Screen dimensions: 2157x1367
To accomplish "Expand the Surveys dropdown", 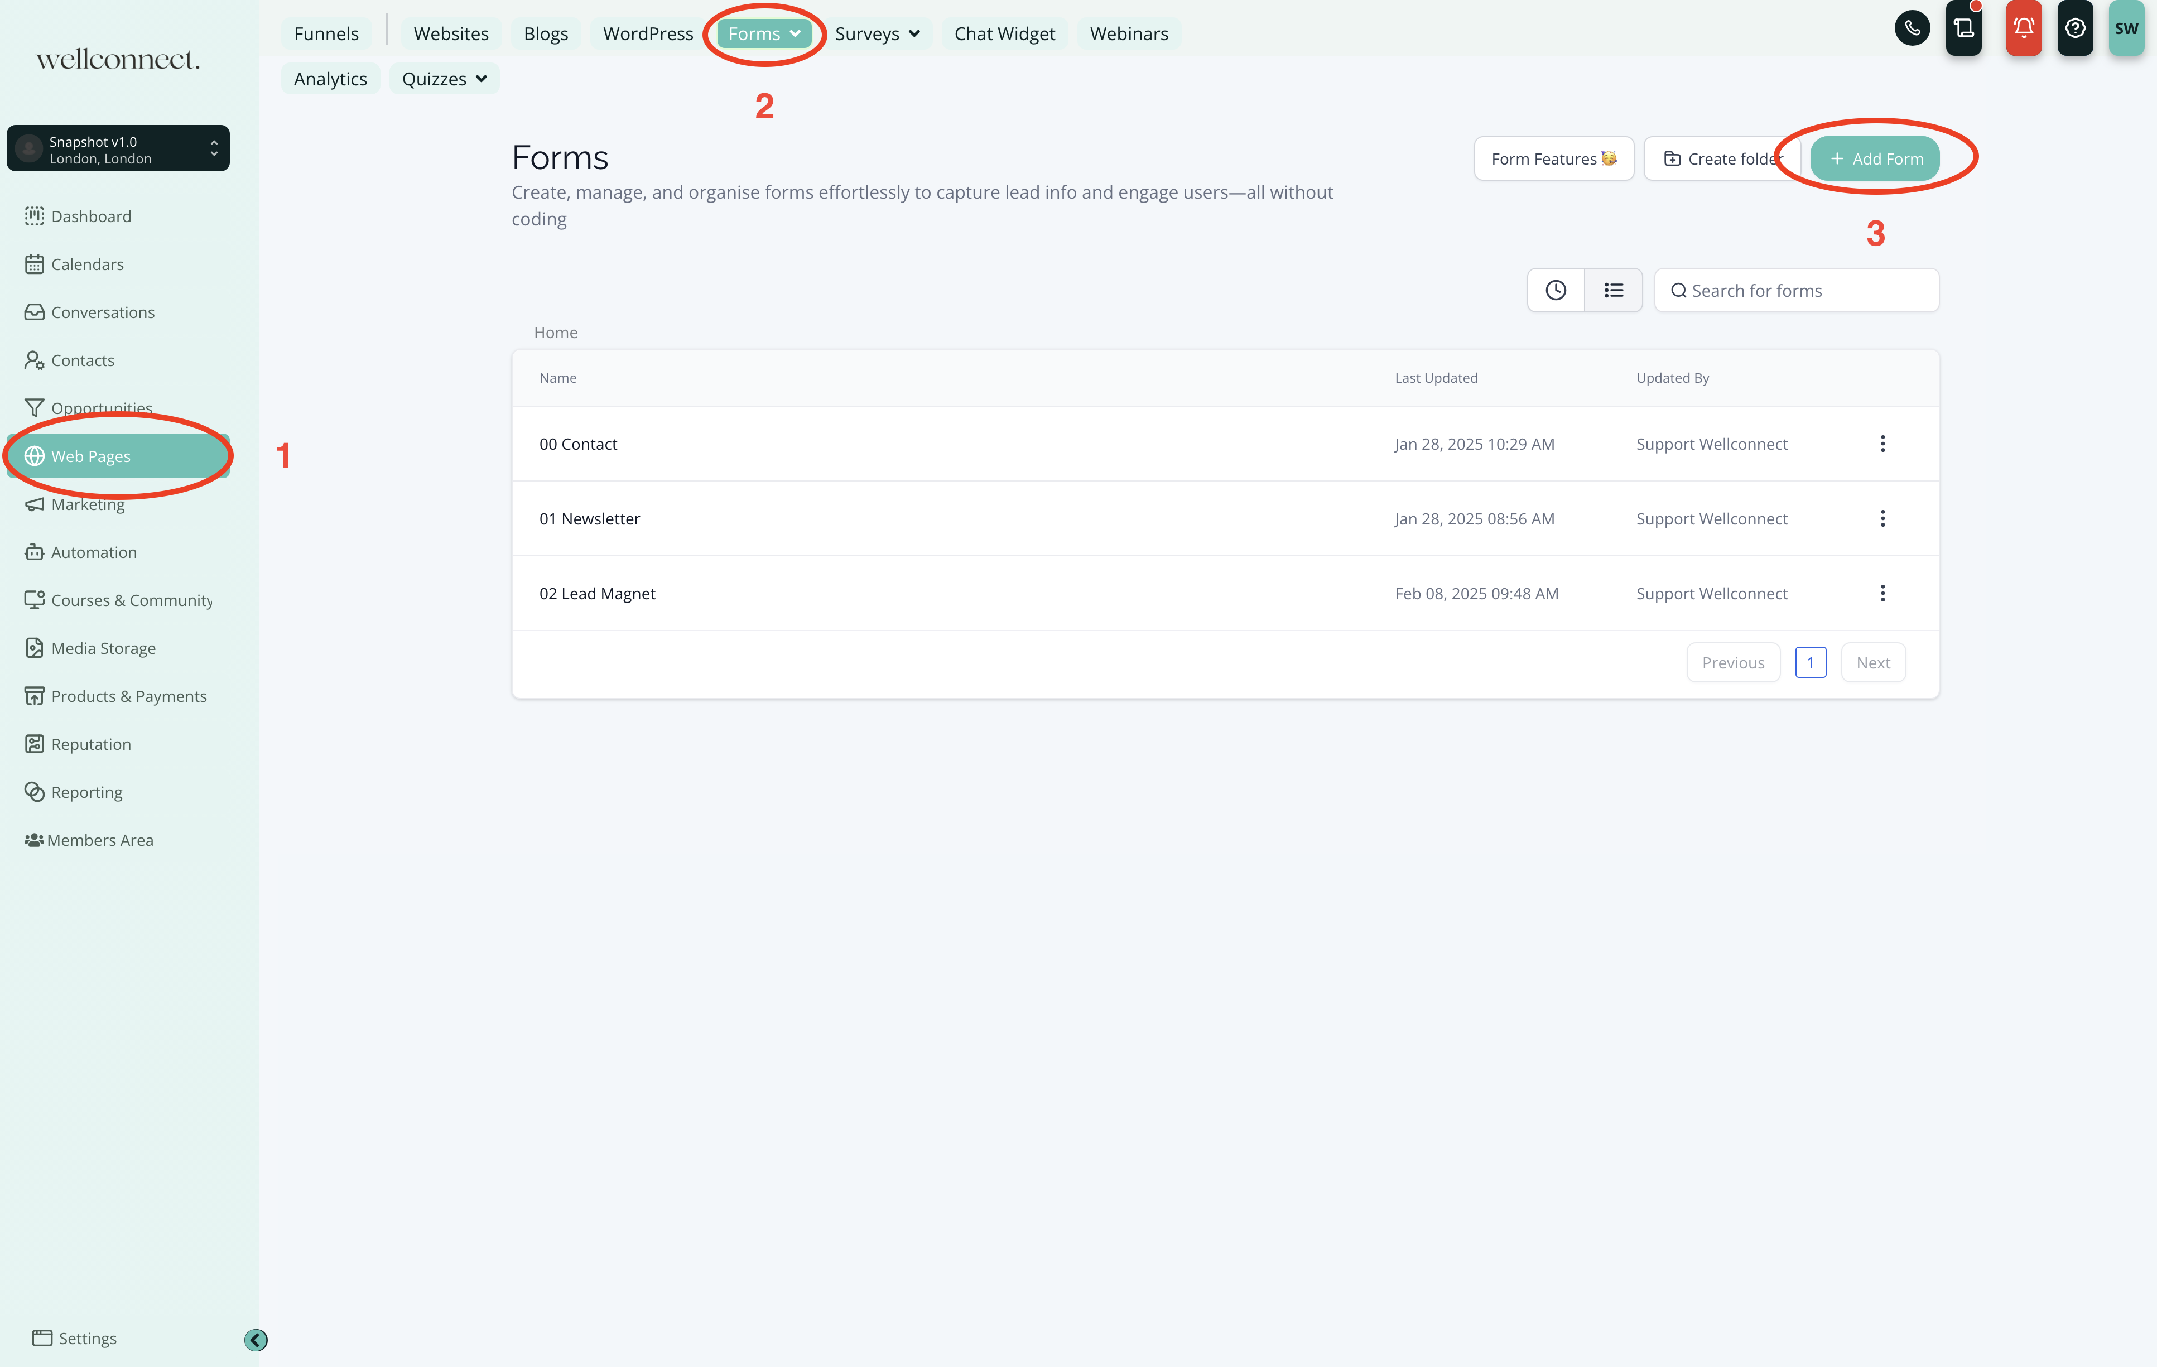I will click(x=877, y=34).
